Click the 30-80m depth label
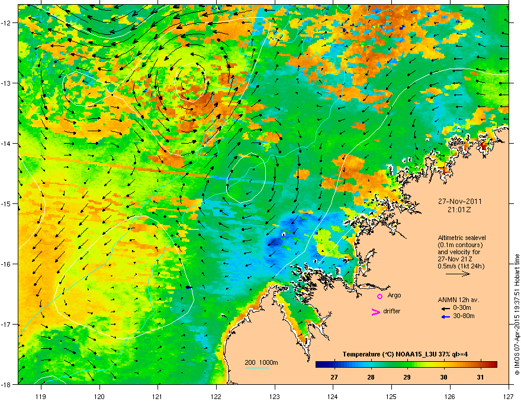 click(x=464, y=316)
